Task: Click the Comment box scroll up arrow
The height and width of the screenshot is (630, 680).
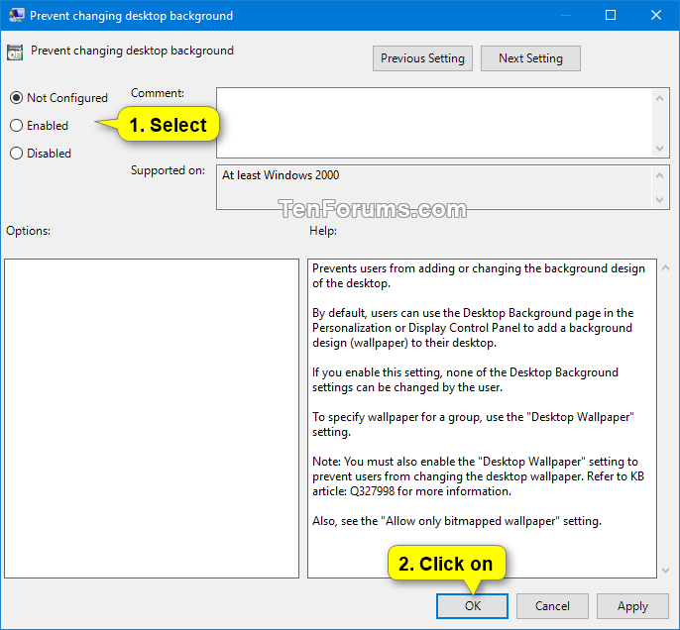Action: point(659,98)
